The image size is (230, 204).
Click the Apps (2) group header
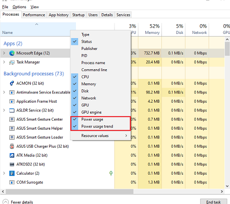13,44
